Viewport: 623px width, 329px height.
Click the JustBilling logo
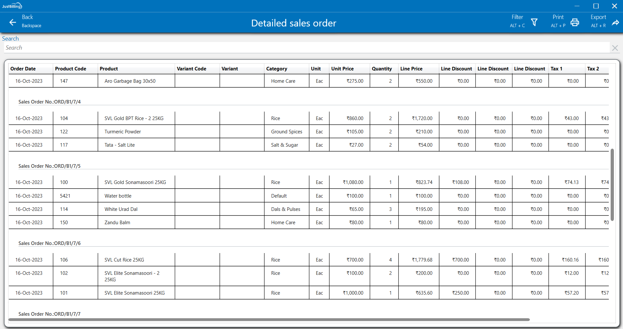(12, 6)
